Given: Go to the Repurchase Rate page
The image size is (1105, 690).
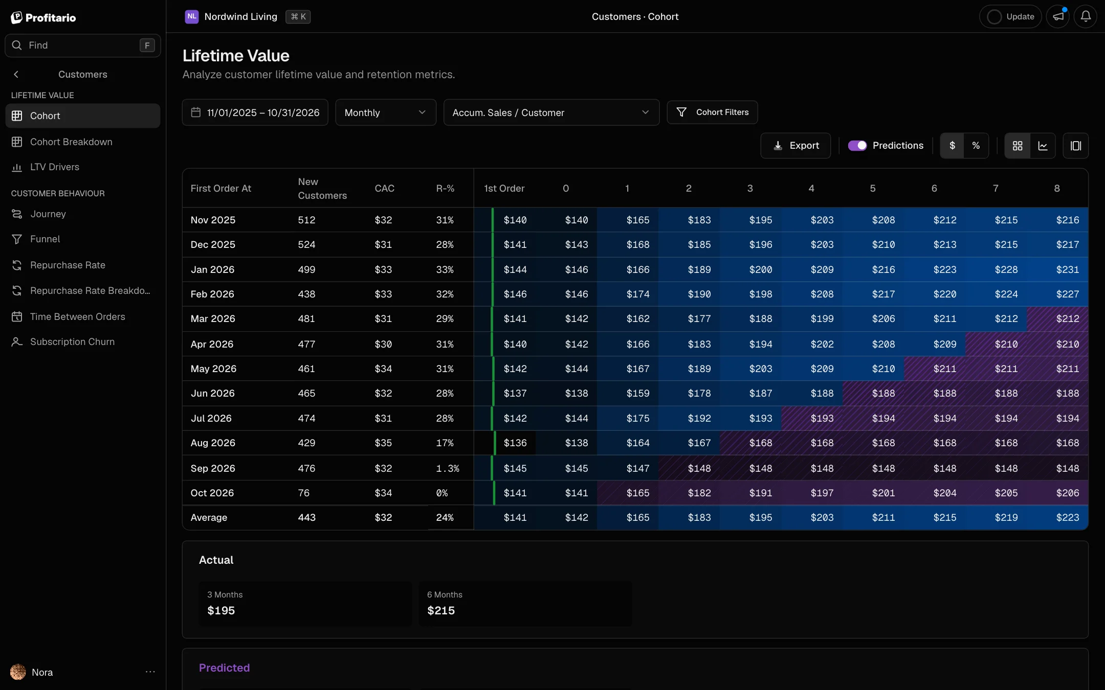Looking at the screenshot, I should pyautogui.click(x=83, y=265).
